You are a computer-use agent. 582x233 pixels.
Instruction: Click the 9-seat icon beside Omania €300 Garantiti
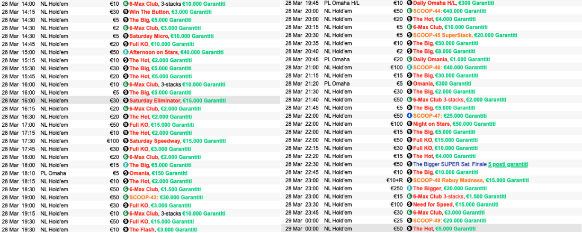409,83
